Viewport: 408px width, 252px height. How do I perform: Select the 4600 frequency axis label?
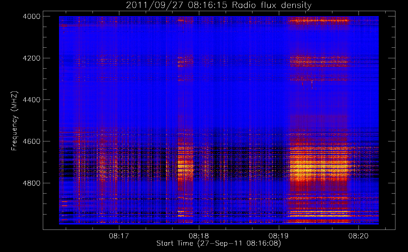[x=31, y=141]
